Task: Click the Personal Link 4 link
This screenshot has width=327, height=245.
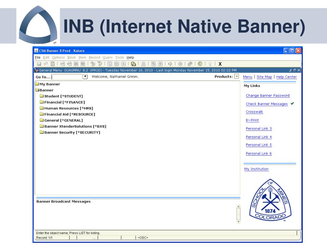Action: point(259,137)
